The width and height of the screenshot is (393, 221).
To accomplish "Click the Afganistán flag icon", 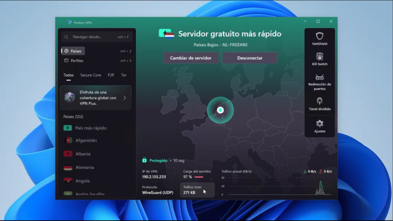I will coord(68,140).
